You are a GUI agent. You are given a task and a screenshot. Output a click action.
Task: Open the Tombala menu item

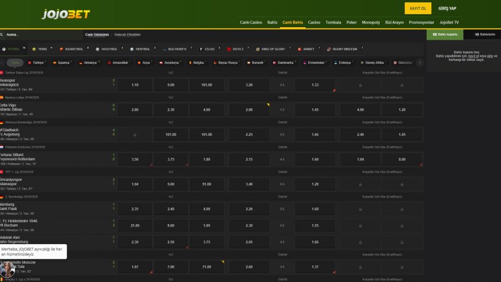pyautogui.click(x=333, y=22)
